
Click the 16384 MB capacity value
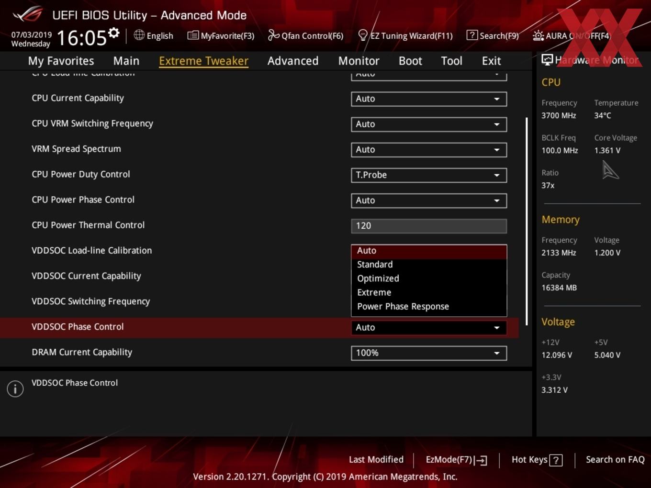(x=559, y=288)
